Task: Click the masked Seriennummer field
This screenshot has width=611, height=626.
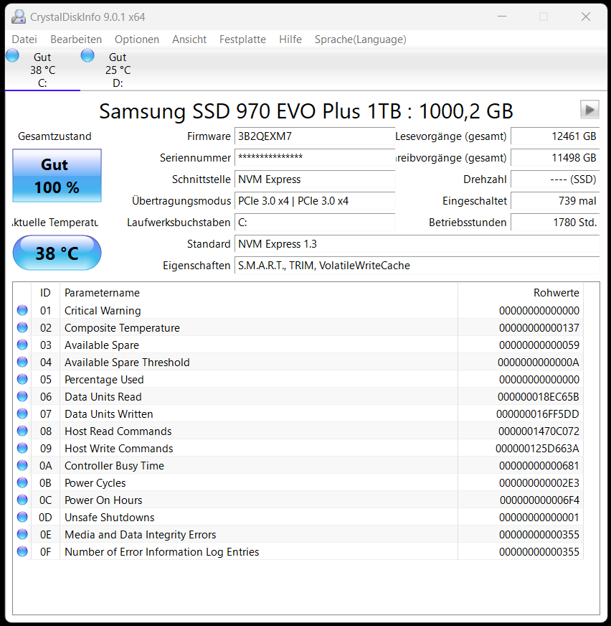Action: tap(315, 158)
